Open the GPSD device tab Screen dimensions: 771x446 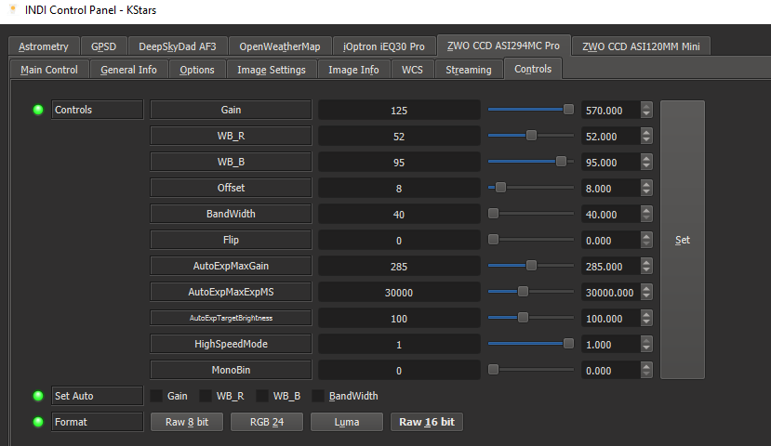[x=104, y=46]
